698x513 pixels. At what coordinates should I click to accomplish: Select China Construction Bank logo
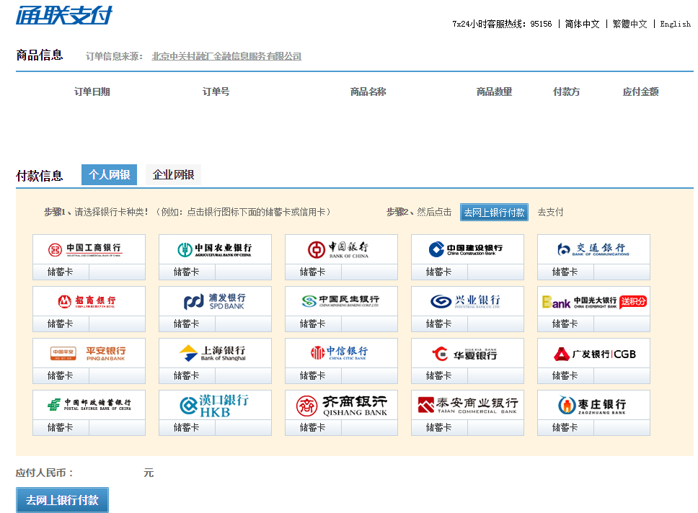467,249
